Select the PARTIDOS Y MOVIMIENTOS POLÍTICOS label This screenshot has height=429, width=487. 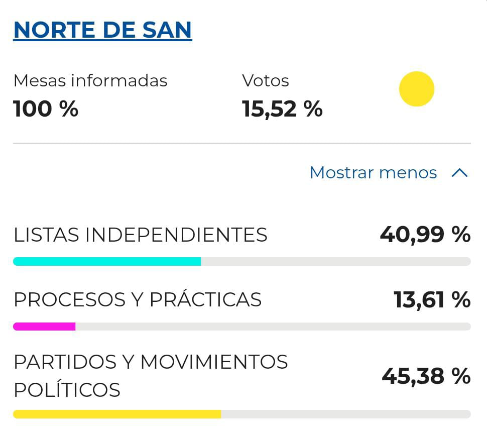click(x=151, y=376)
